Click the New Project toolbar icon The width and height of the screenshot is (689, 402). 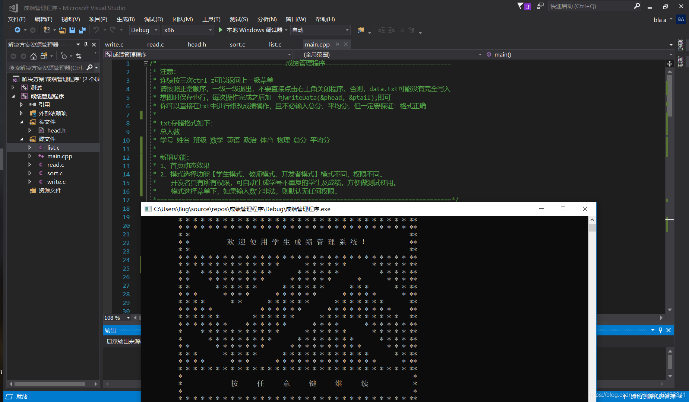[47, 30]
